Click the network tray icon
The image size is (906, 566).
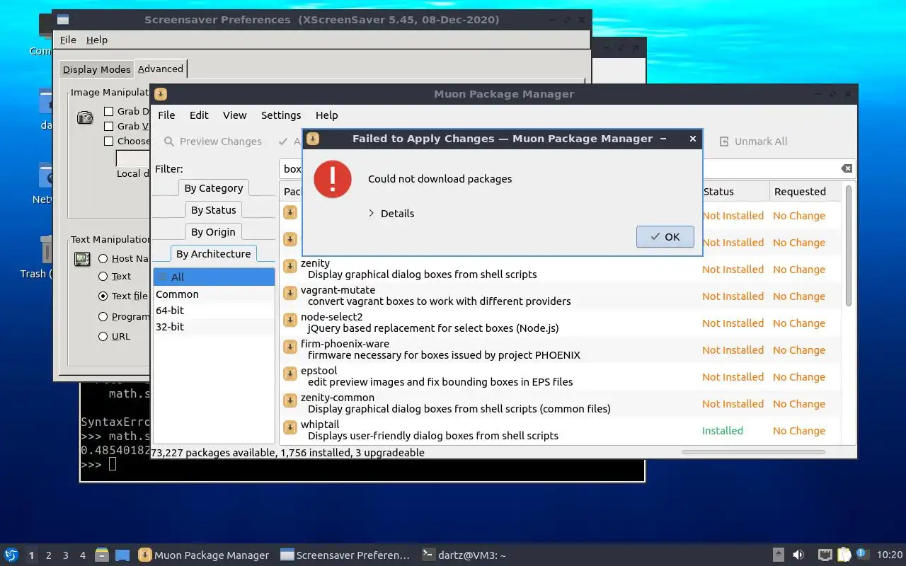tap(825, 555)
